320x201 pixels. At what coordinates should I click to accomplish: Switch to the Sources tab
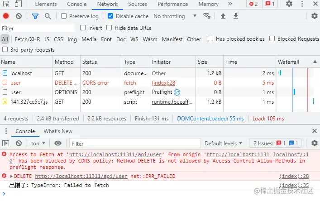[138, 4]
